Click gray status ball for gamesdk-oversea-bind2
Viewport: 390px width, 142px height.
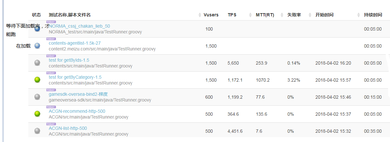coord(37,97)
